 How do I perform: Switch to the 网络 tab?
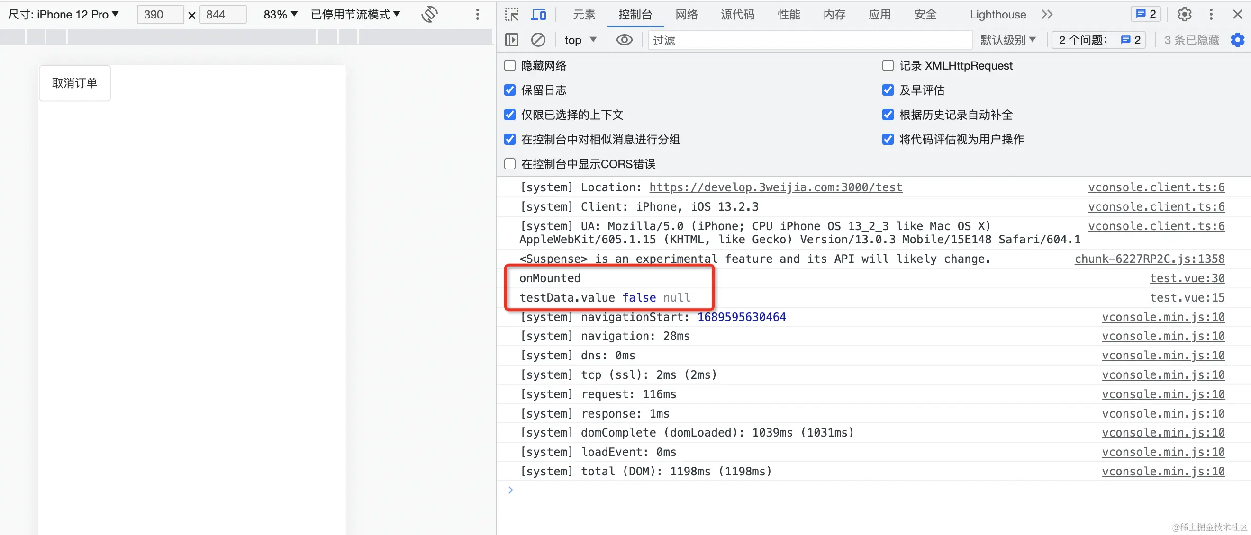(x=686, y=15)
